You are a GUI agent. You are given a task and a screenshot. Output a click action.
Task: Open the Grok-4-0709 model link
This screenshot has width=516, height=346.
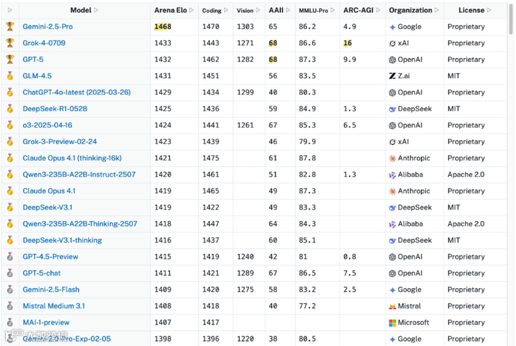click(x=44, y=43)
